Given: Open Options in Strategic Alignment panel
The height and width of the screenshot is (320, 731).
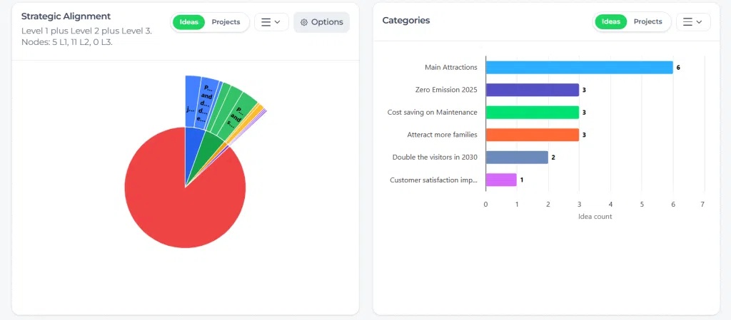Looking at the screenshot, I should (x=321, y=22).
